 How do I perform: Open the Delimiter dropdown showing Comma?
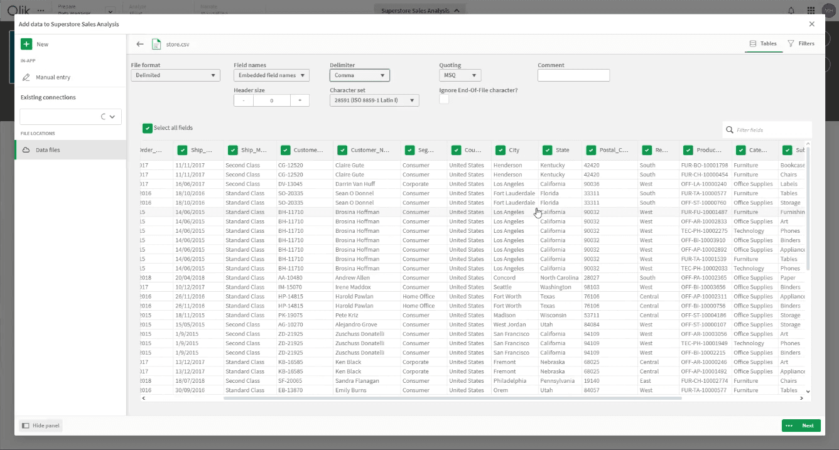pos(359,75)
